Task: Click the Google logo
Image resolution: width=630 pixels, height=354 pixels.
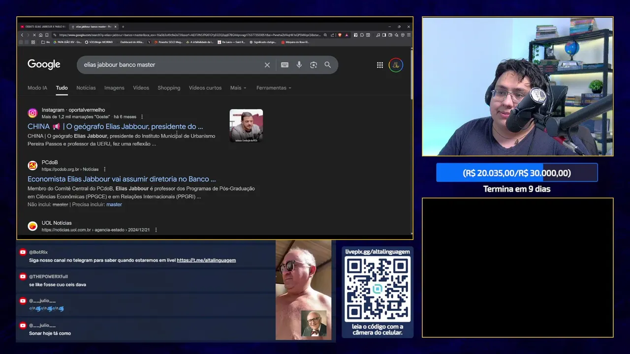Action: click(x=44, y=64)
